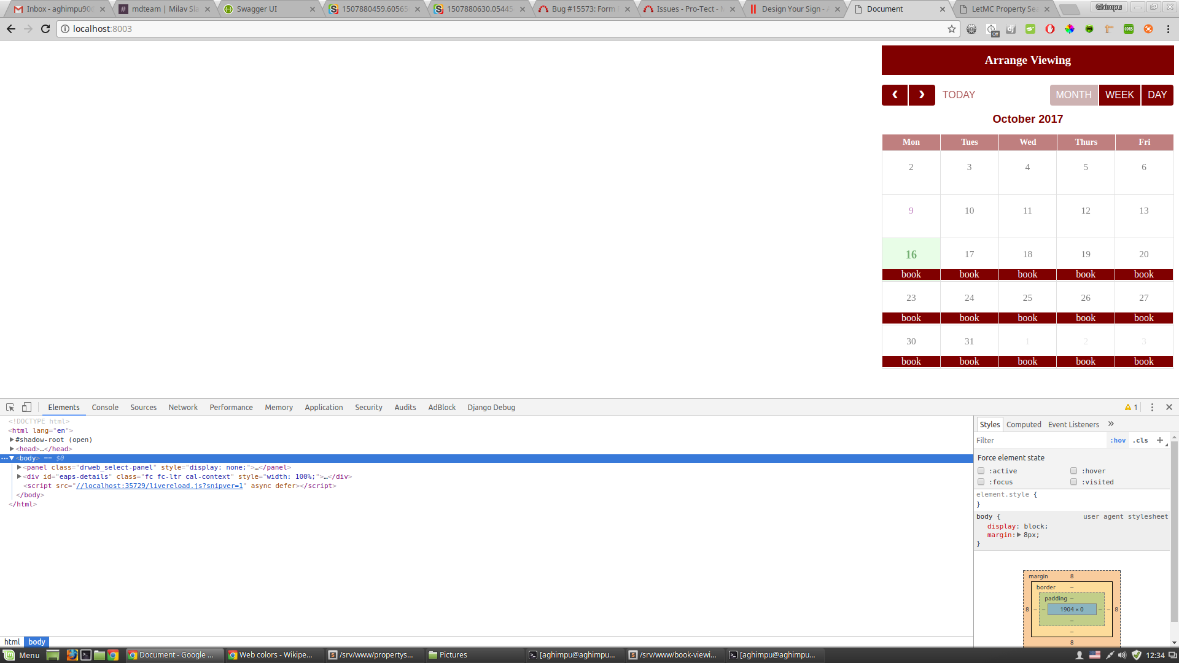Open the Django Debug DevTools tab
The image size is (1179, 663).
point(491,407)
